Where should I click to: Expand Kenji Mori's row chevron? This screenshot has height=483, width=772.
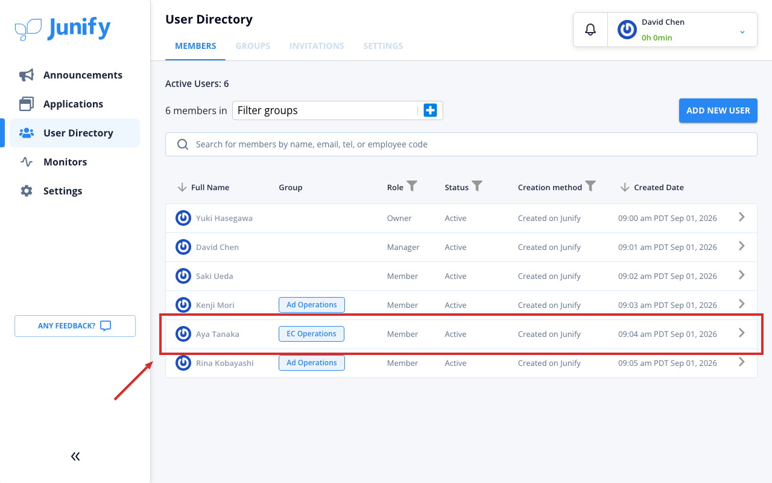pyautogui.click(x=742, y=304)
